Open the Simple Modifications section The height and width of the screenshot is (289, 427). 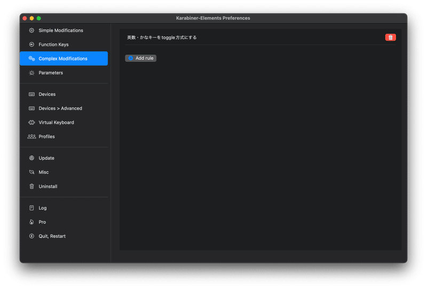64,30
